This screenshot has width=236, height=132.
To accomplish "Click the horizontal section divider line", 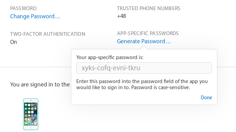I will tap(35, 67).
